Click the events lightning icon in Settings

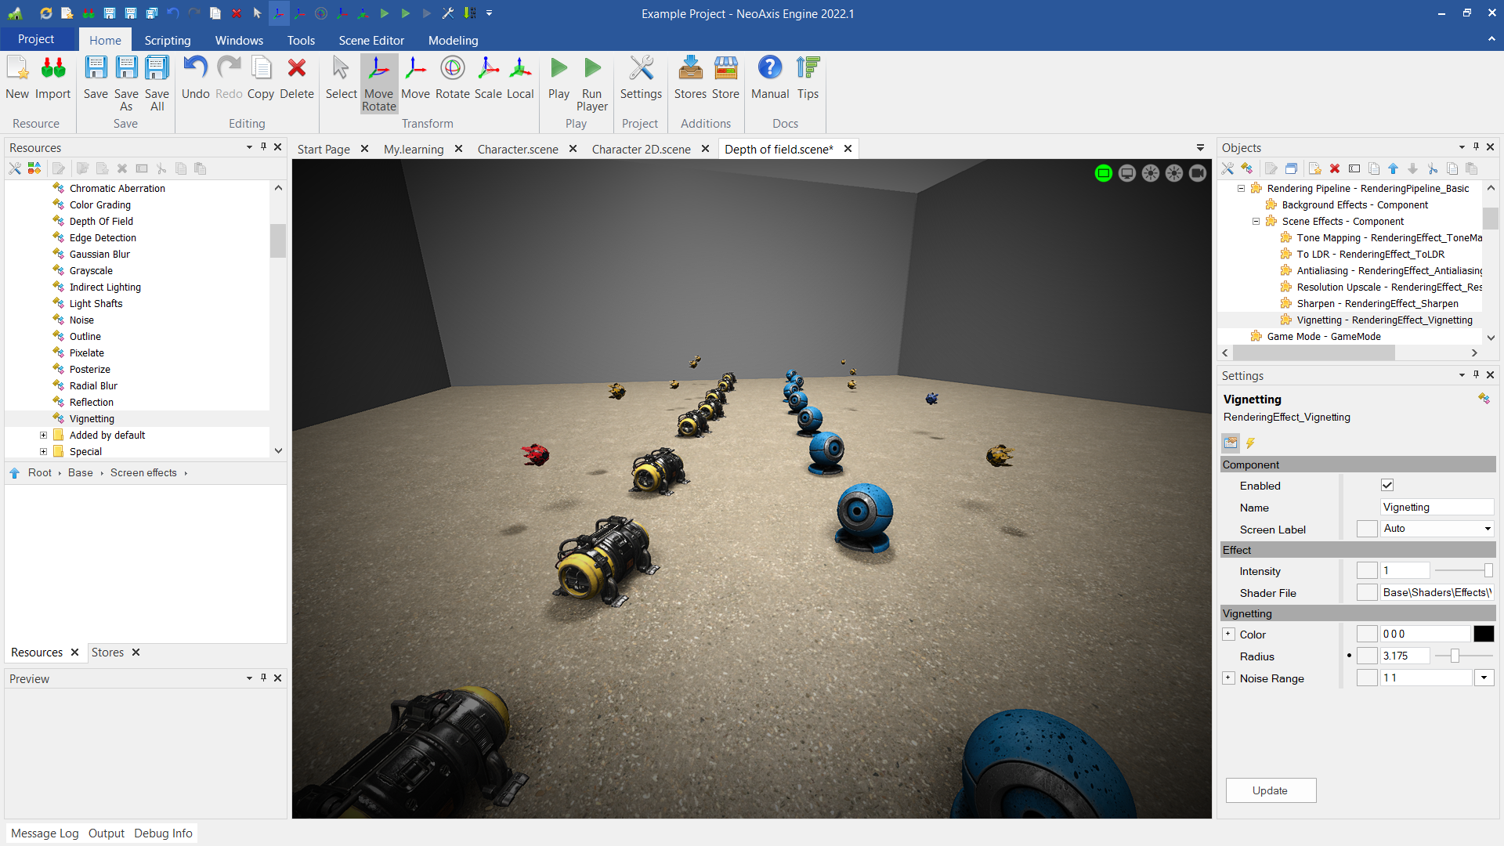pos(1250,443)
